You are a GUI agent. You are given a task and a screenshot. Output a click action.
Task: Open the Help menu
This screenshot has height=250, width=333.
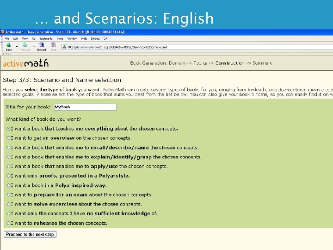pyautogui.click(x=84, y=39)
